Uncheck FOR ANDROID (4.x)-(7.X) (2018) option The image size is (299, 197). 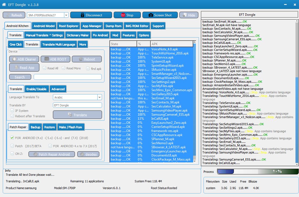tap(12, 138)
